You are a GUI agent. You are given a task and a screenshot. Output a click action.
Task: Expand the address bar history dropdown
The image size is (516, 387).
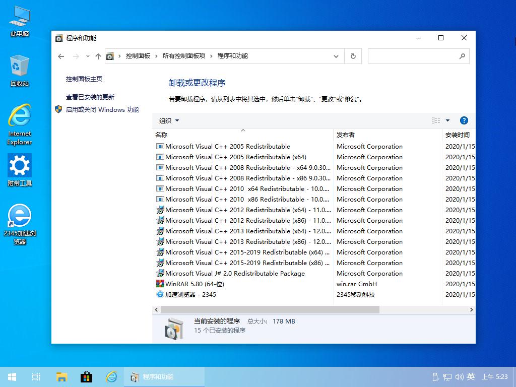coord(336,56)
